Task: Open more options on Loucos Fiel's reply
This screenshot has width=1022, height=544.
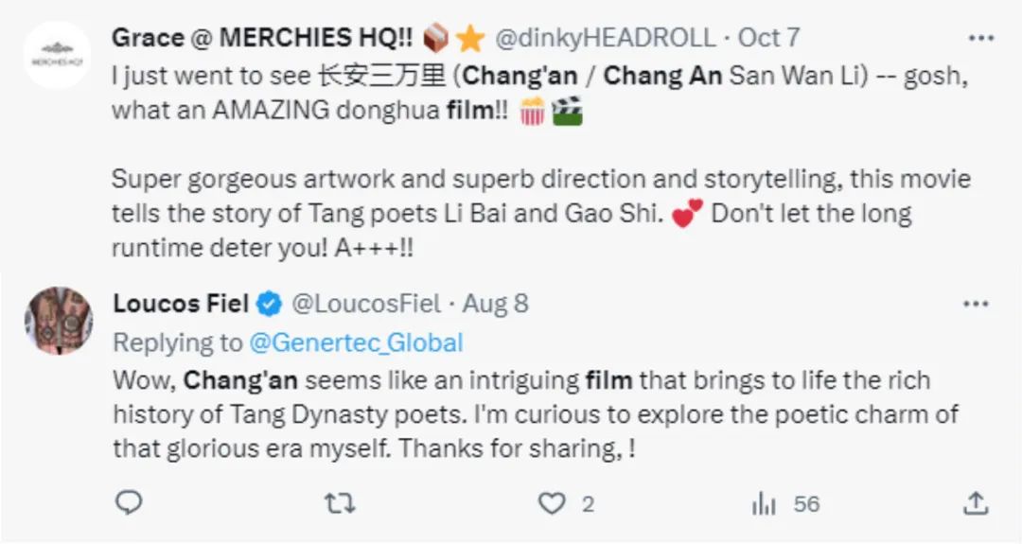Action: click(975, 305)
